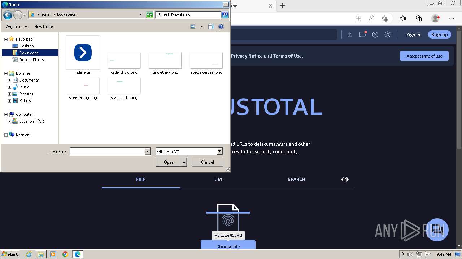Open Internet Explorer from taskbar
462x259 pixels.
click(x=29, y=254)
